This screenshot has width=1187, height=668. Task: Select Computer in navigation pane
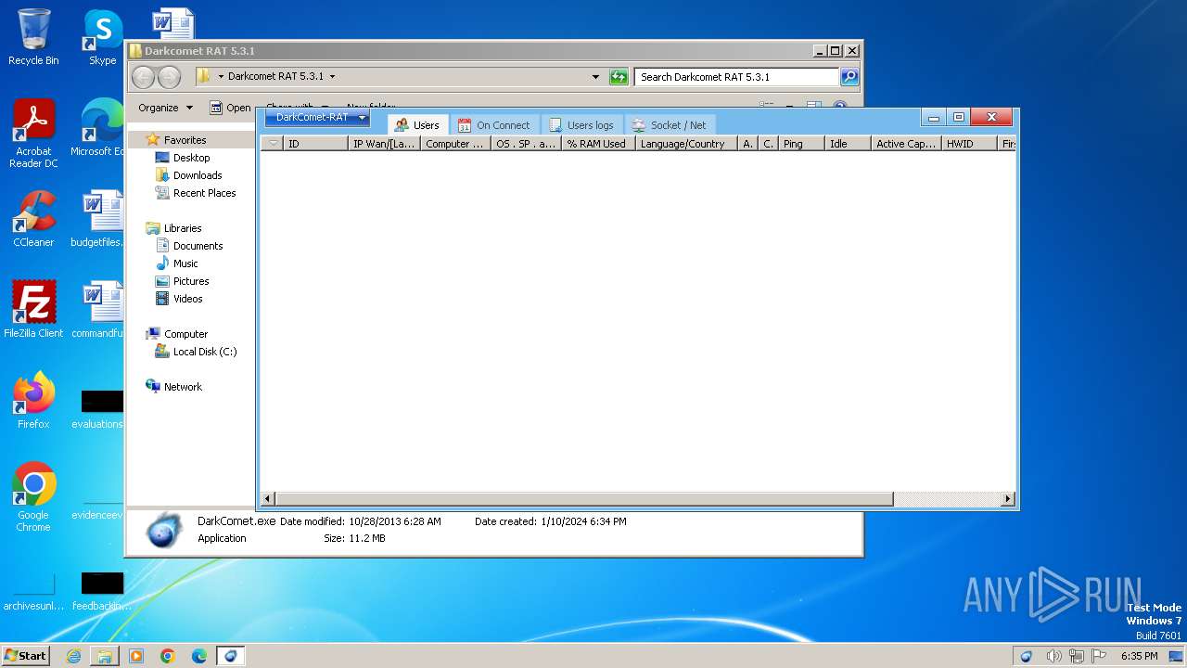[185, 334]
